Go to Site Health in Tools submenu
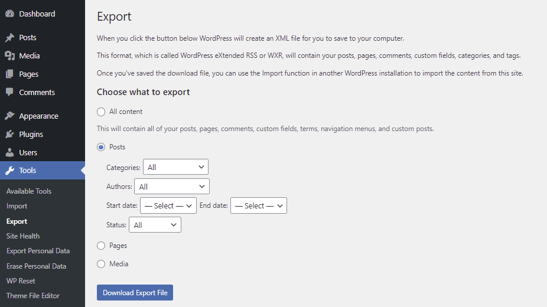Viewport: 547px width, 307px height. coord(23,236)
